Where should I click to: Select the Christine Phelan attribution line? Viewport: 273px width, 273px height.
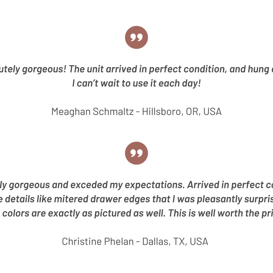[x=135, y=241]
